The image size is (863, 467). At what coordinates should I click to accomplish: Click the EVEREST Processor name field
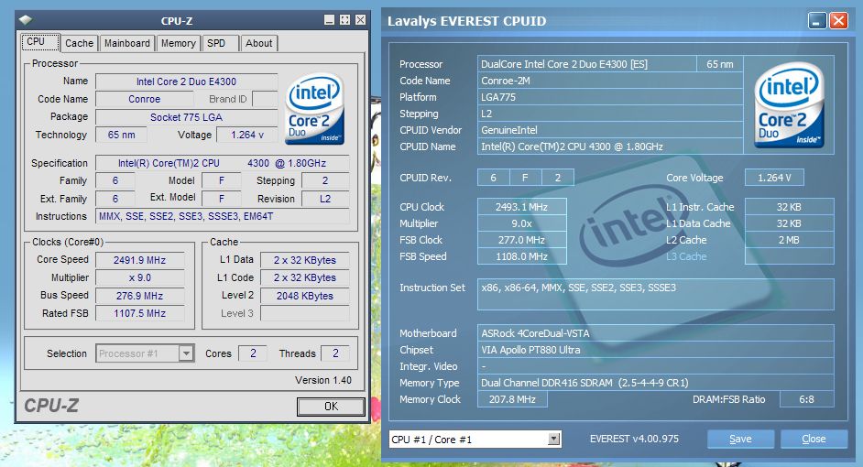[x=586, y=64]
